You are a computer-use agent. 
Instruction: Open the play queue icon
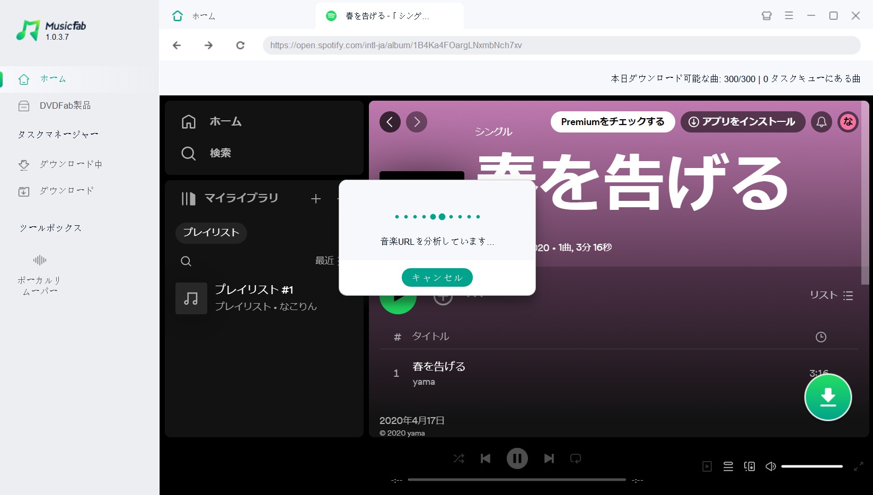pos(728,466)
